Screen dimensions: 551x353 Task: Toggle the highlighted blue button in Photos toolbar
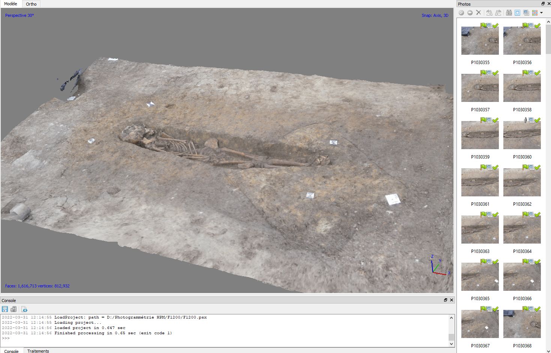(518, 13)
